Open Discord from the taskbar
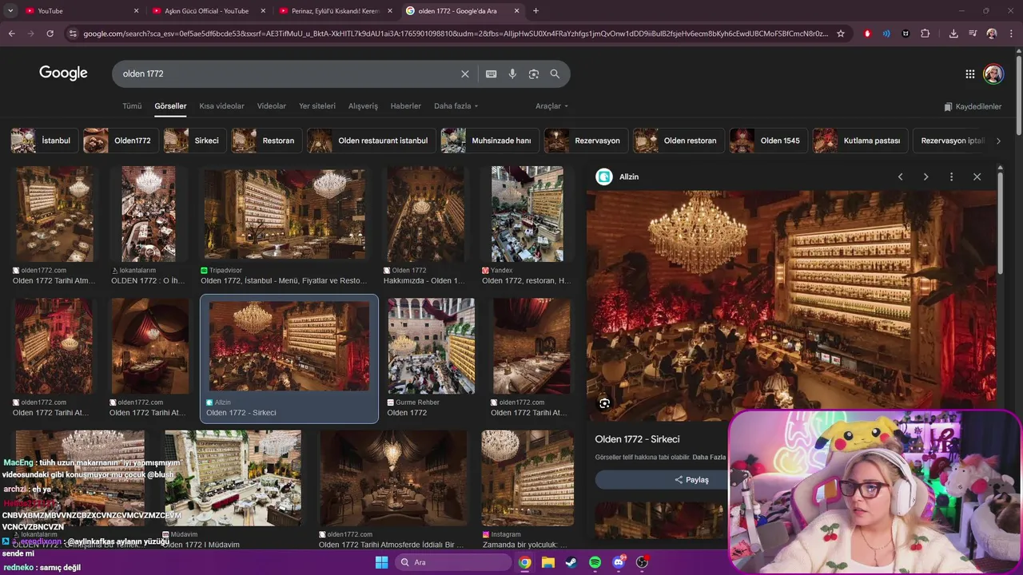 coord(619,562)
